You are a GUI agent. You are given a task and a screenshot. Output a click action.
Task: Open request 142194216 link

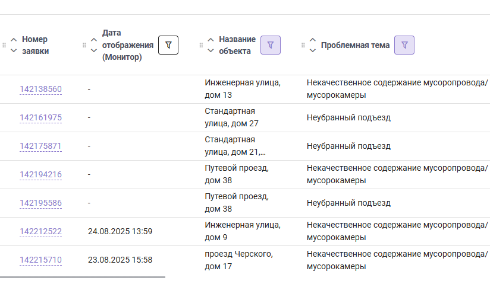(40, 174)
